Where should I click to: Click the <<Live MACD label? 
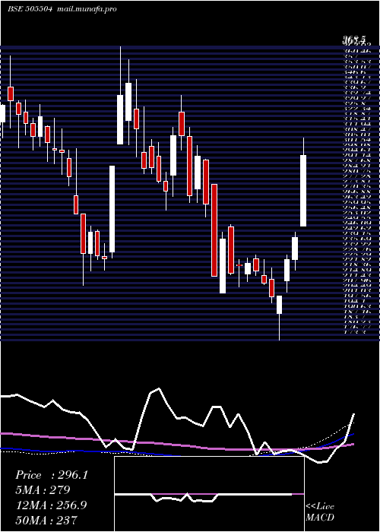click(320, 512)
